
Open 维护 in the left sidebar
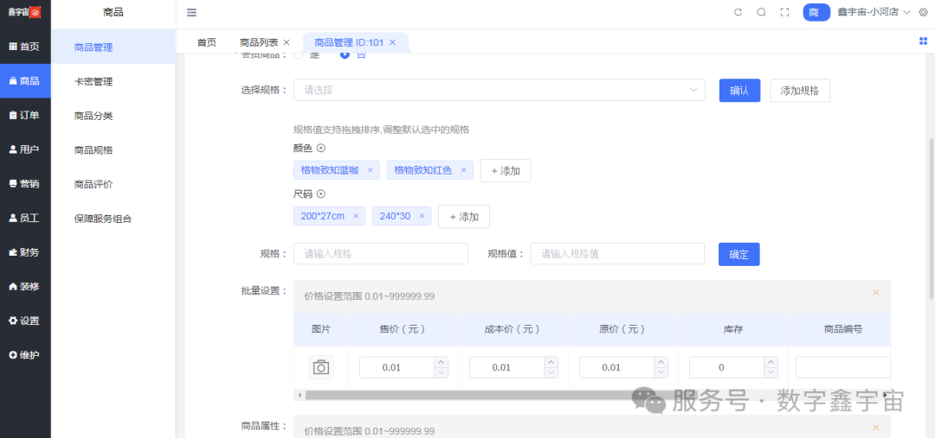coord(25,355)
